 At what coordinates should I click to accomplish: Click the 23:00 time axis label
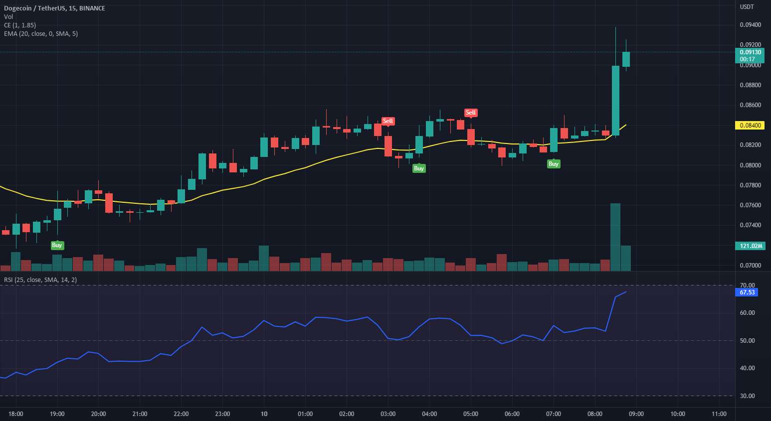coord(223,414)
